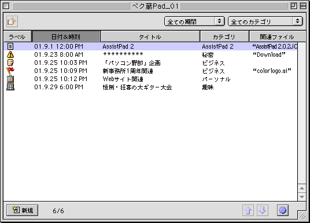310x223 pixels.
Task: Click red flag label icon for 新事務所1周年関連
Action: (10, 71)
